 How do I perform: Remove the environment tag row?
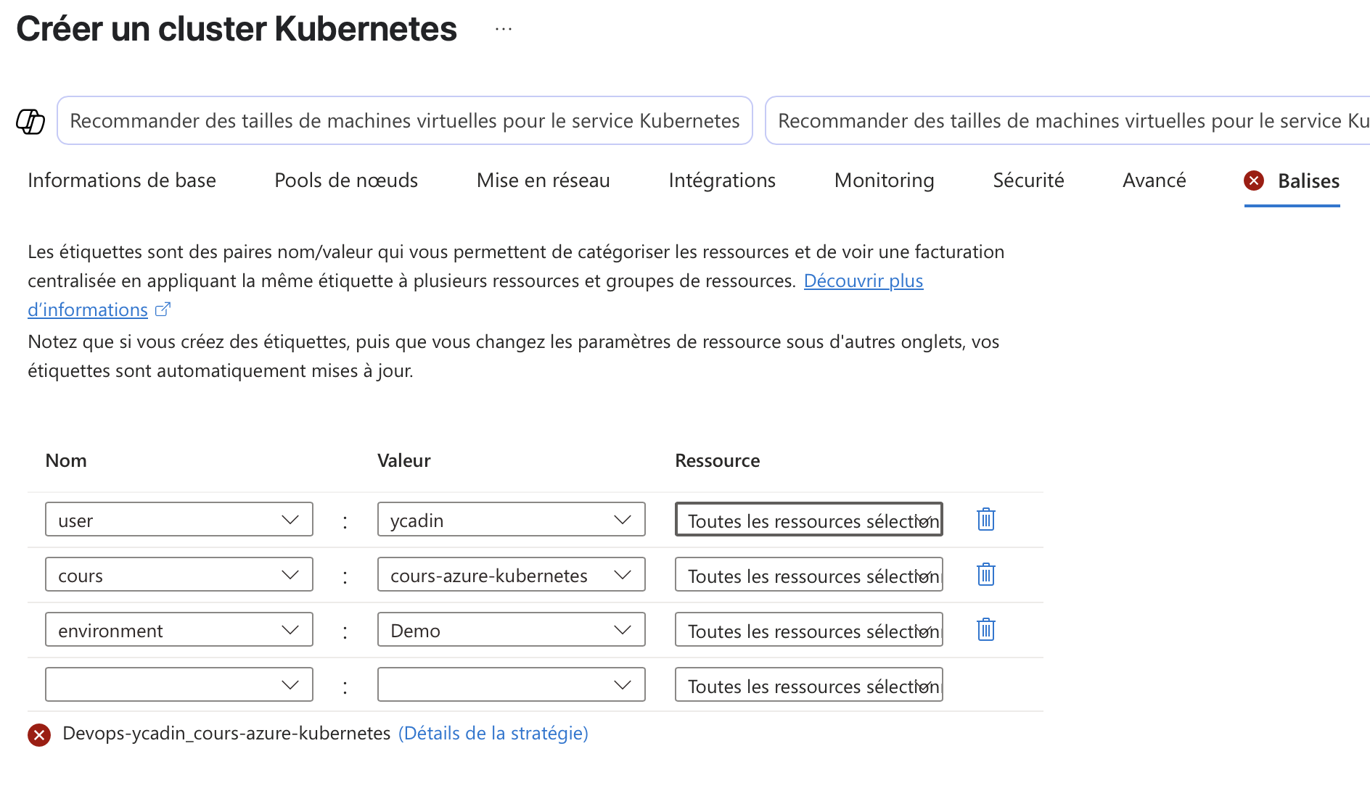985,630
